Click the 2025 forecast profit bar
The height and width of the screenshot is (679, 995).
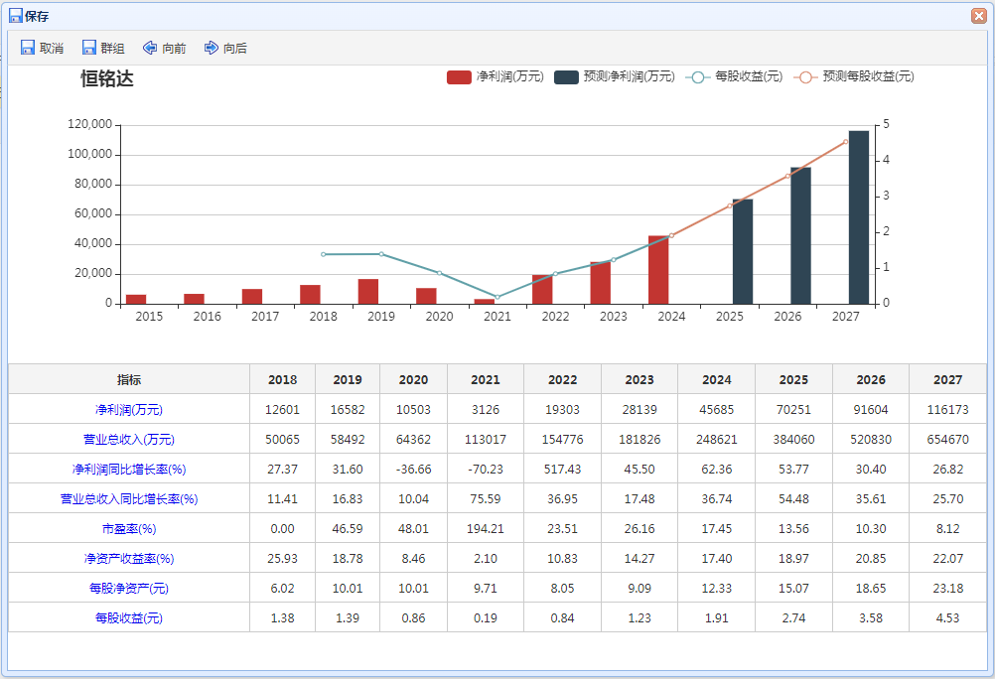(x=743, y=251)
